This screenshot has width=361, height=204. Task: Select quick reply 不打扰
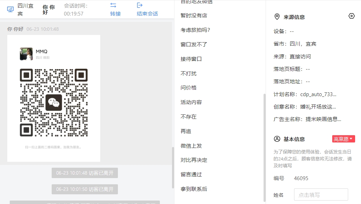(x=189, y=73)
